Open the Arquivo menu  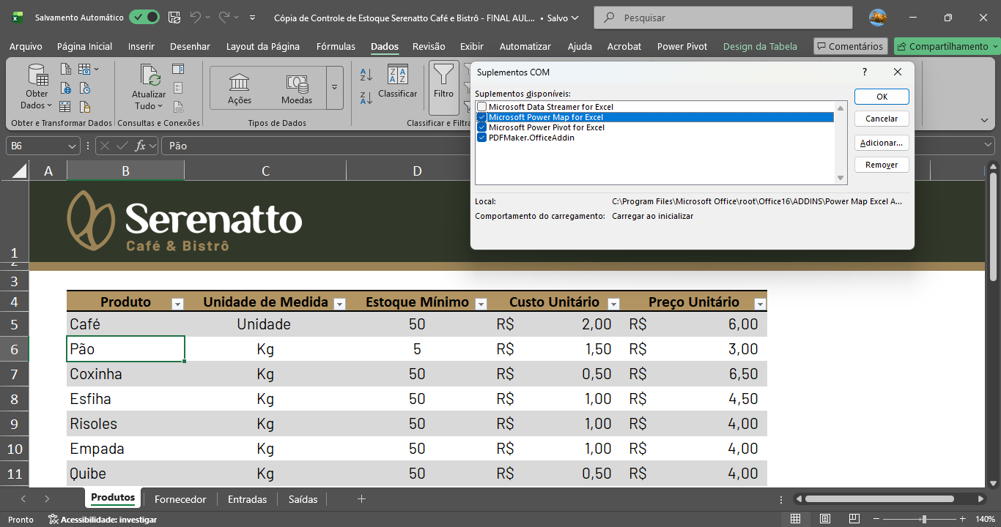(x=26, y=46)
